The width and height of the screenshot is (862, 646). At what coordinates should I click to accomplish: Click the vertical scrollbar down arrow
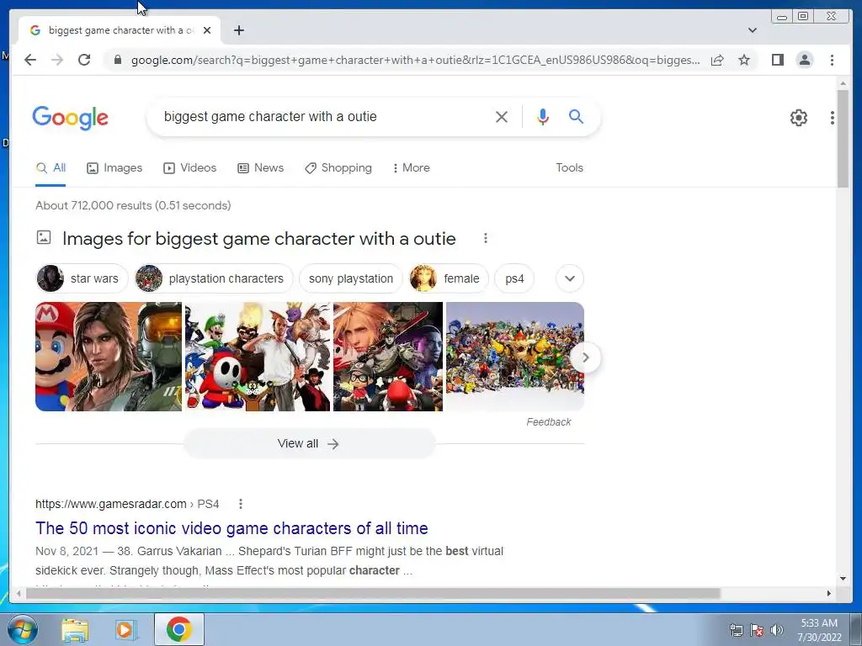pos(843,579)
